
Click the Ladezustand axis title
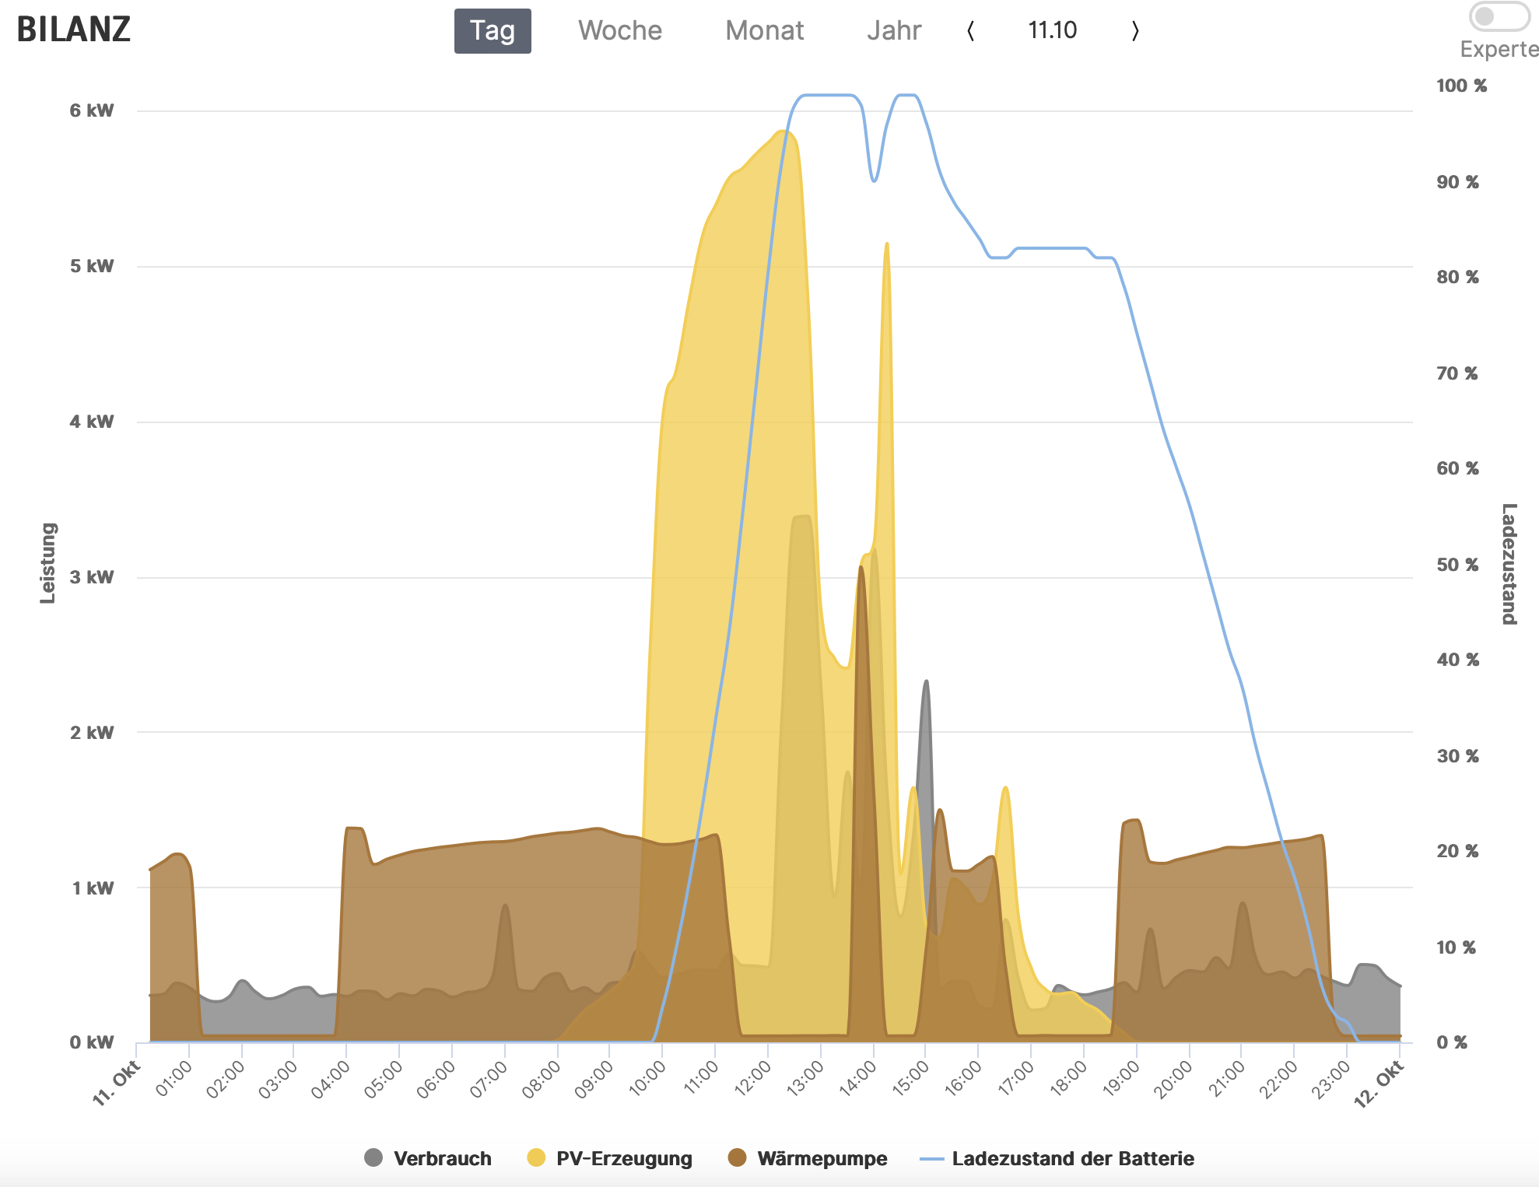tap(1509, 564)
